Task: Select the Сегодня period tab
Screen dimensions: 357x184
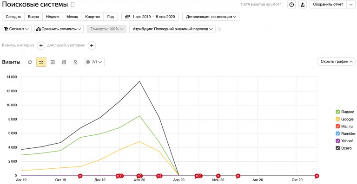Action: [13, 17]
